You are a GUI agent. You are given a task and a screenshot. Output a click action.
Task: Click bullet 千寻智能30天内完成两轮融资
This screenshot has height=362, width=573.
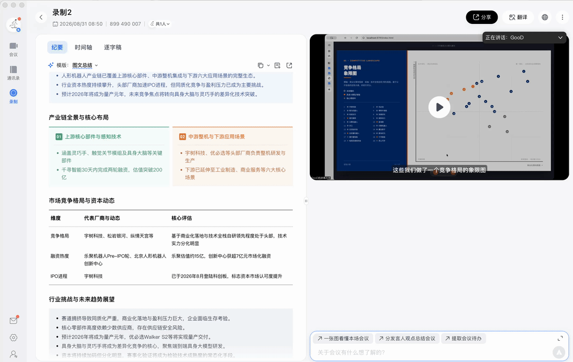112,174
